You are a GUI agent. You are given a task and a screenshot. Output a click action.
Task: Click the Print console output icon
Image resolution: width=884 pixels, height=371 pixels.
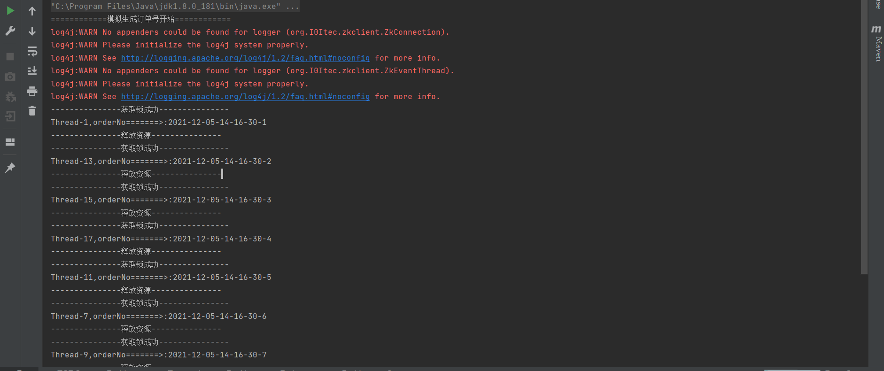32,91
